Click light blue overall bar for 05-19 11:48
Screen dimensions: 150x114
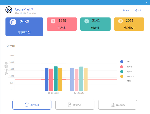[x=72, y=79]
